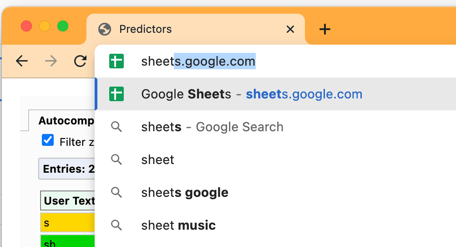Close the Predictors tab

pyautogui.click(x=290, y=30)
